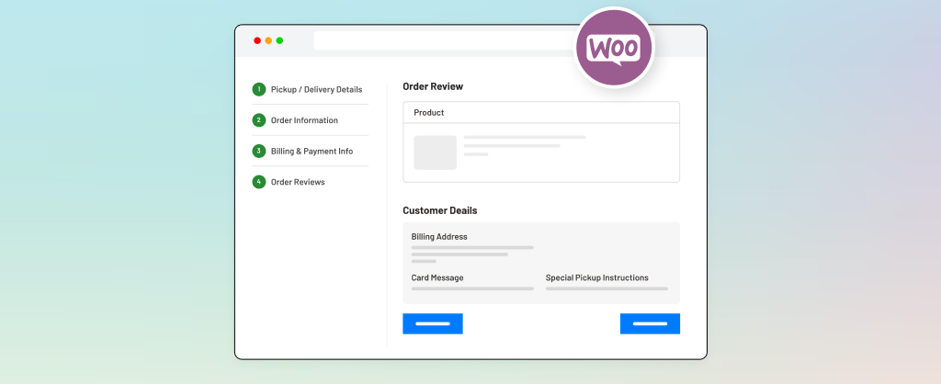Click the purple Woo logo badge
This screenshot has width=941, height=384.
click(614, 47)
